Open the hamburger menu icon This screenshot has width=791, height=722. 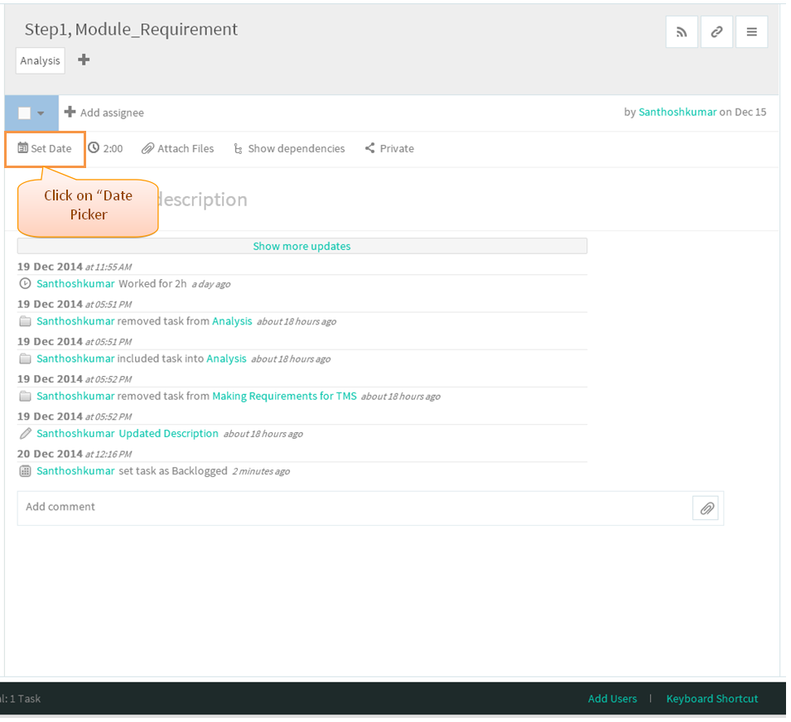tap(751, 32)
